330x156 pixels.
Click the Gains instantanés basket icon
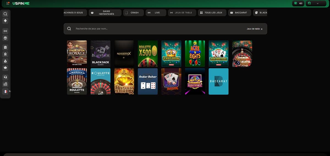point(92,13)
